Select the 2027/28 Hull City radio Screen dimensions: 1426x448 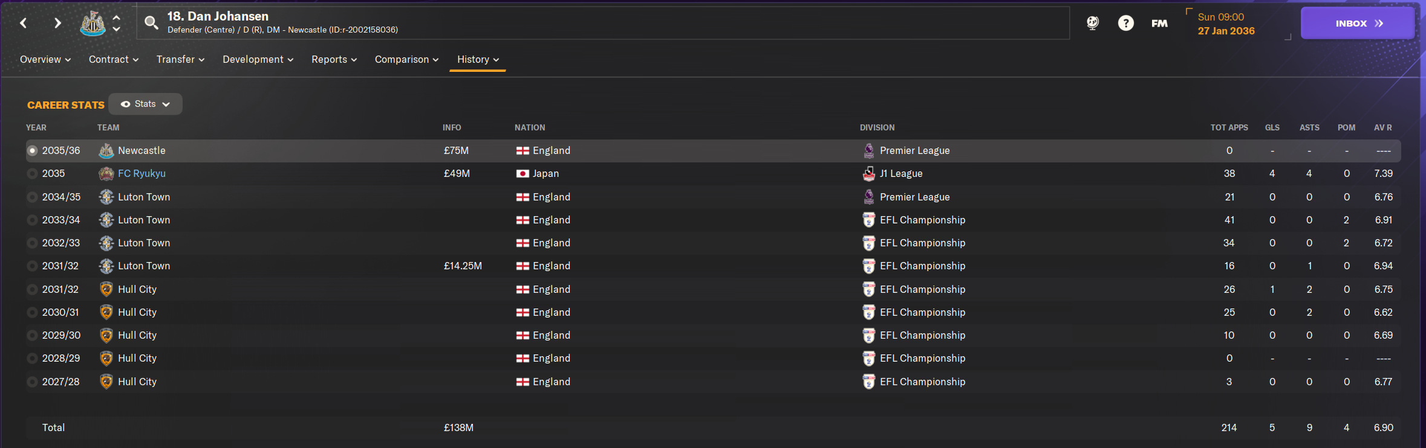coord(32,382)
